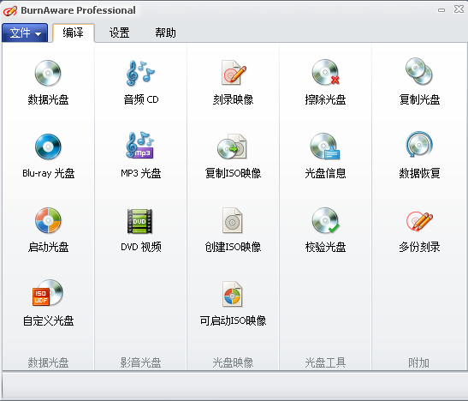This screenshot has width=468, height=401.
Task: Close the BurnAware Professional window
Action: coord(459,9)
